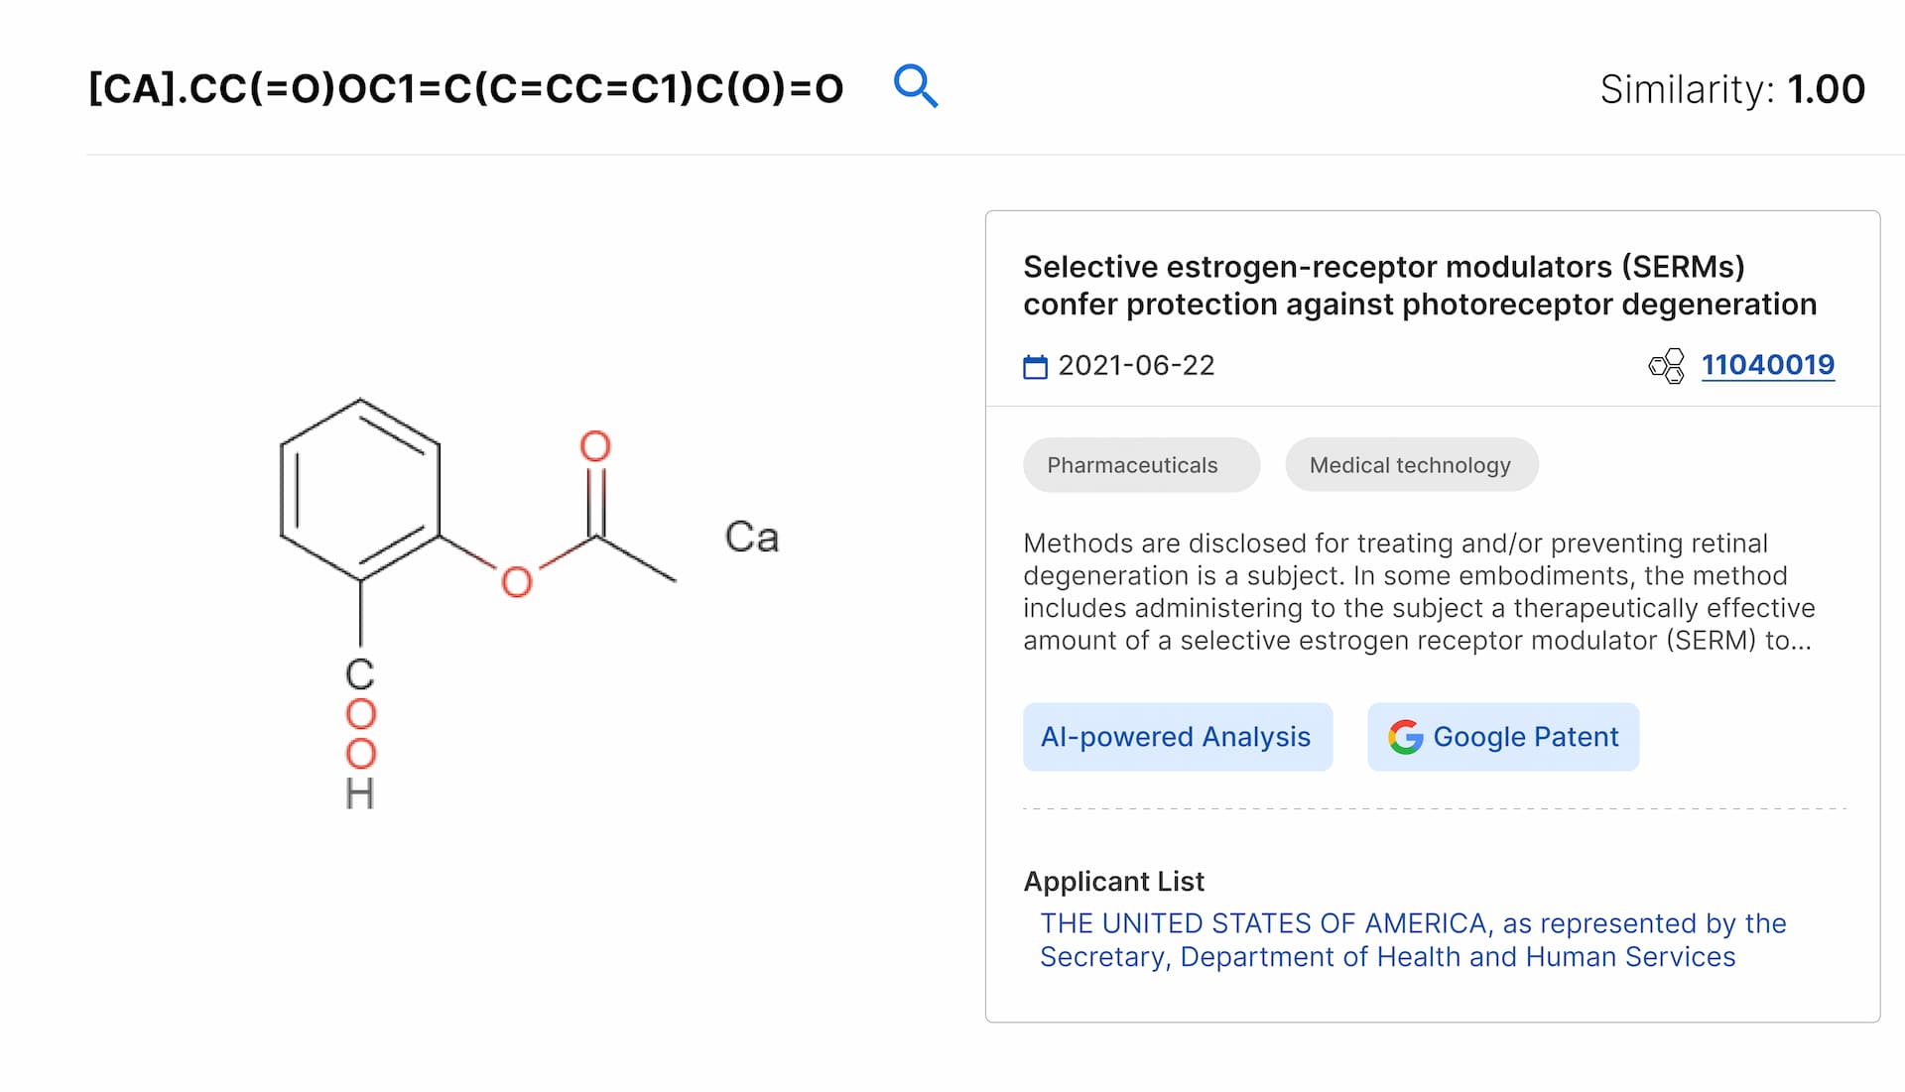Open patent number 11040019 link
The width and height of the screenshot is (1905, 1092).
coord(1767,365)
